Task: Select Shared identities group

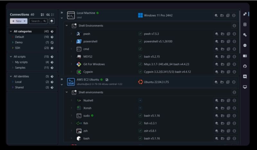Action: (19, 88)
